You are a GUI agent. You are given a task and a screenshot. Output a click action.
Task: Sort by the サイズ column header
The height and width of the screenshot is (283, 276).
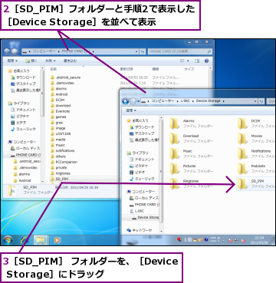pyautogui.click(x=189, y=69)
